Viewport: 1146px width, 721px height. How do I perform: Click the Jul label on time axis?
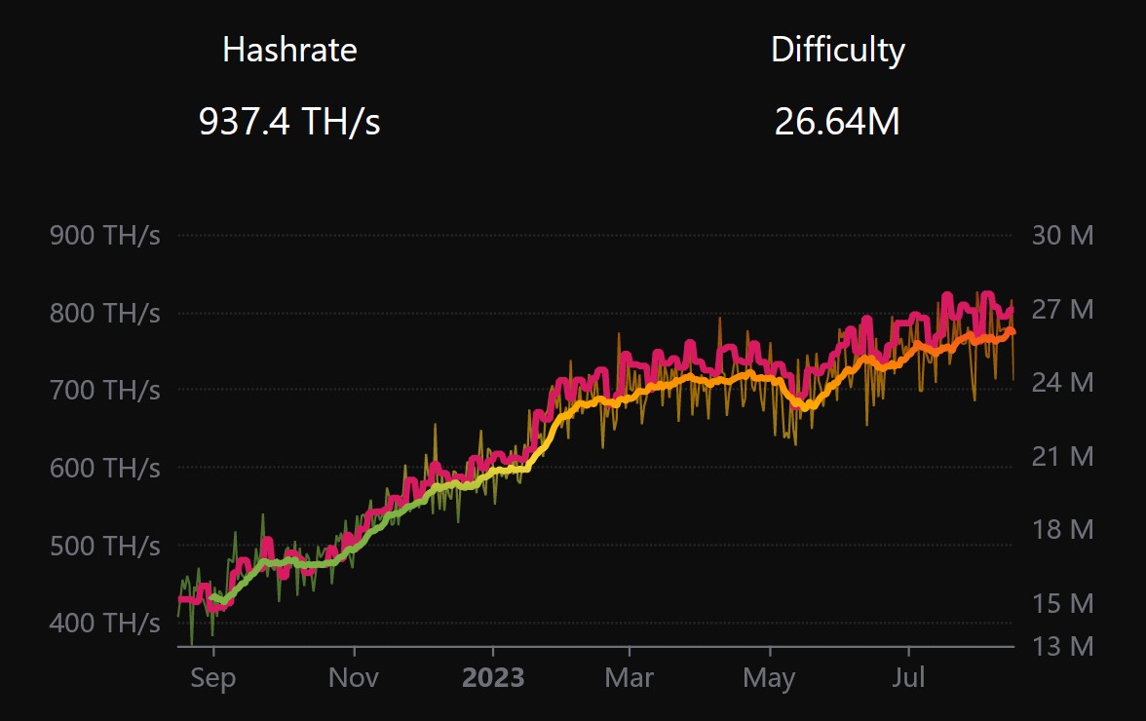[908, 677]
